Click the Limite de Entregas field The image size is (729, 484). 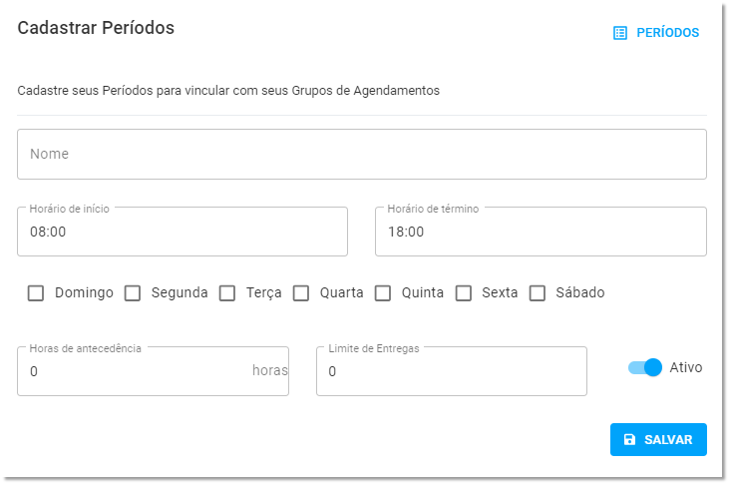tap(452, 371)
